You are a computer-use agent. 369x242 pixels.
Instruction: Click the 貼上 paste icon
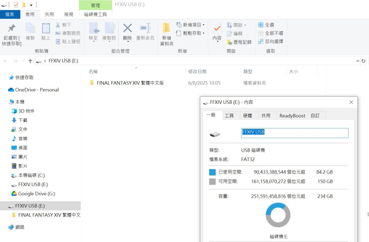[46, 28]
